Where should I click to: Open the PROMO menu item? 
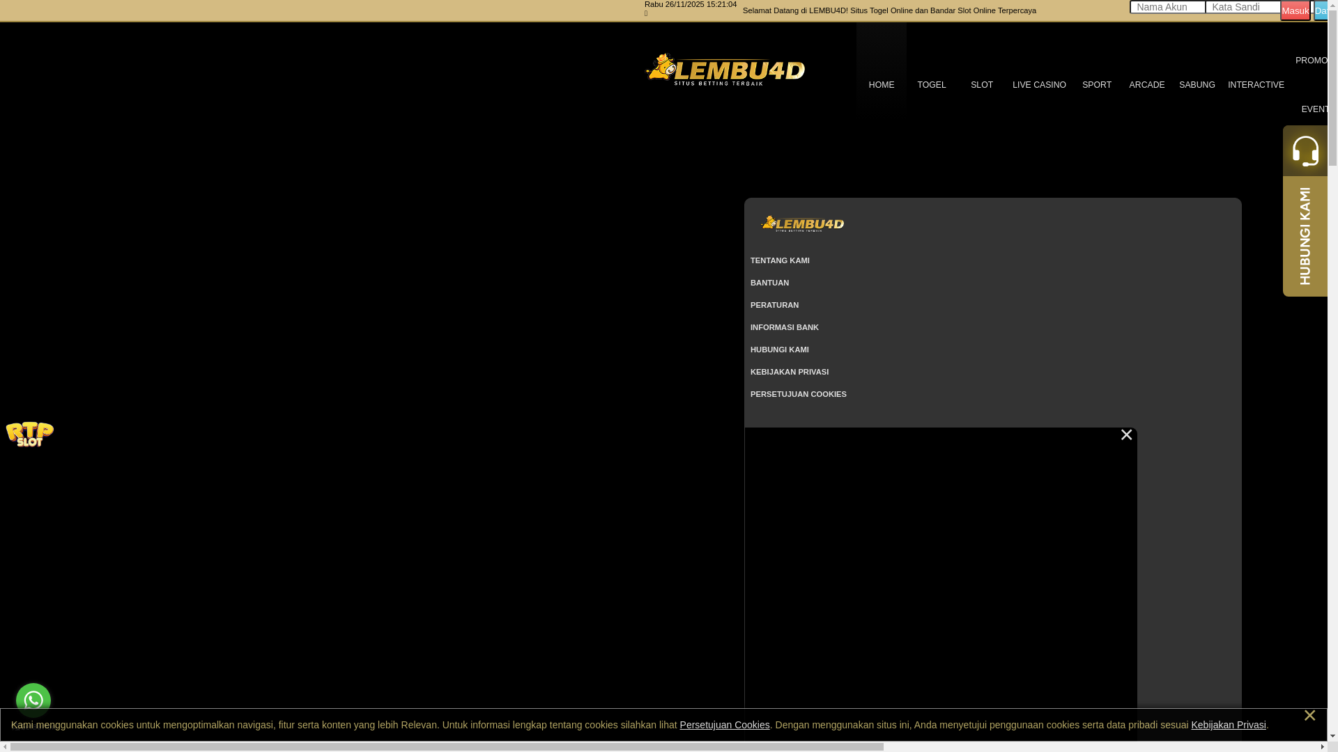(1311, 61)
